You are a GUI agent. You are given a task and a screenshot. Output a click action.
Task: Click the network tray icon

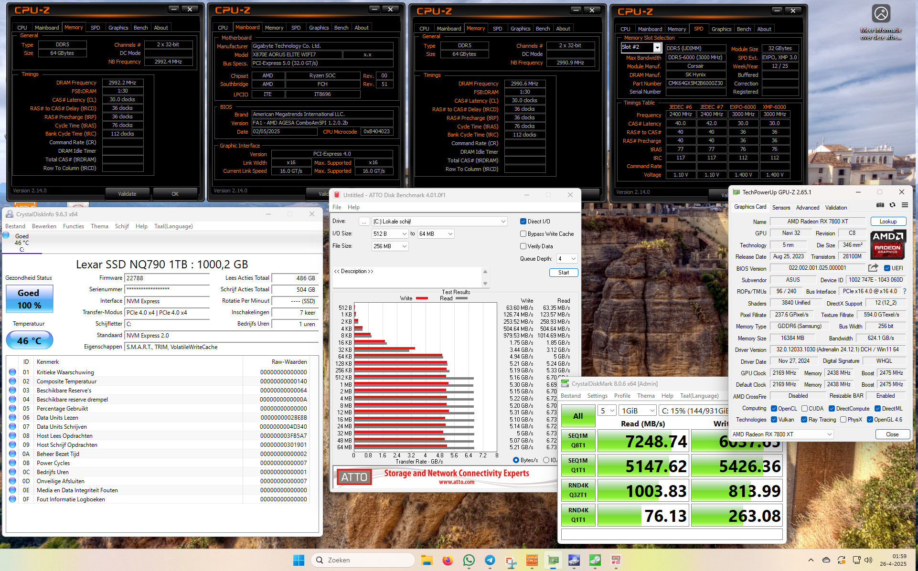pyautogui.click(x=856, y=560)
